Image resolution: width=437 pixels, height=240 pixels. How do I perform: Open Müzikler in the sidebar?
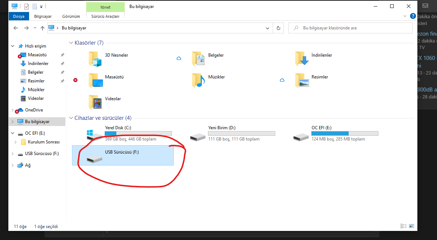pyautogui.click(x=36, y=90)
